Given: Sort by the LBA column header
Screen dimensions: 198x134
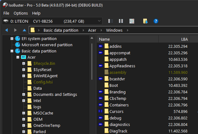Looking at the screenshot, I should pos(174,39).
